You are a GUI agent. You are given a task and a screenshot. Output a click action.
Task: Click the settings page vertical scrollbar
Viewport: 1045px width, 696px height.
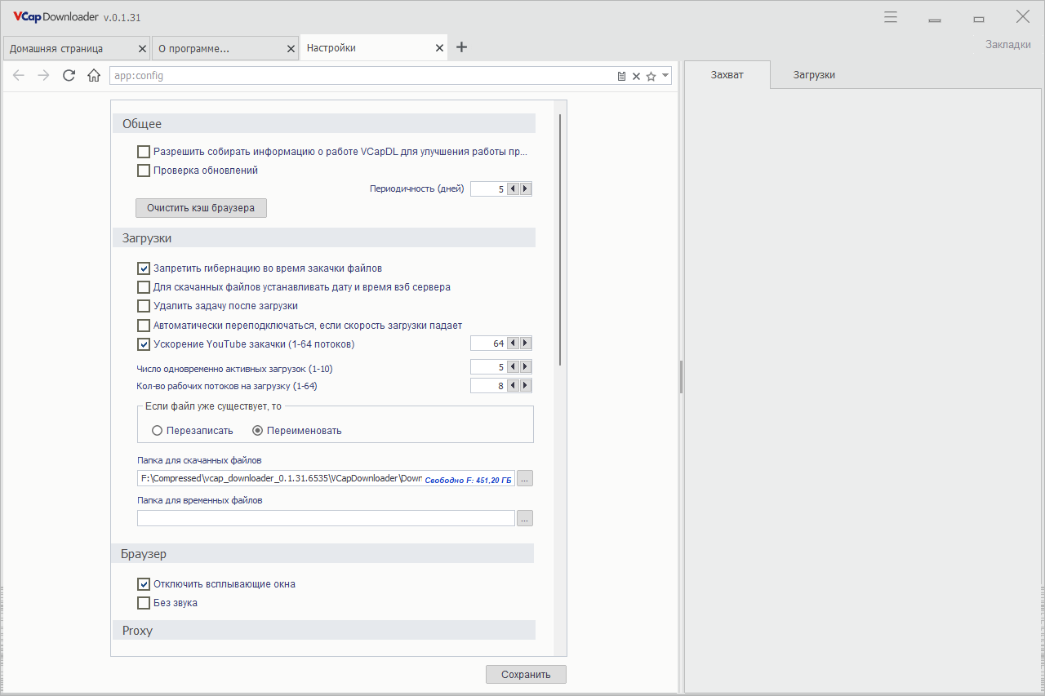pyautogui.click(x=560, y=240)
